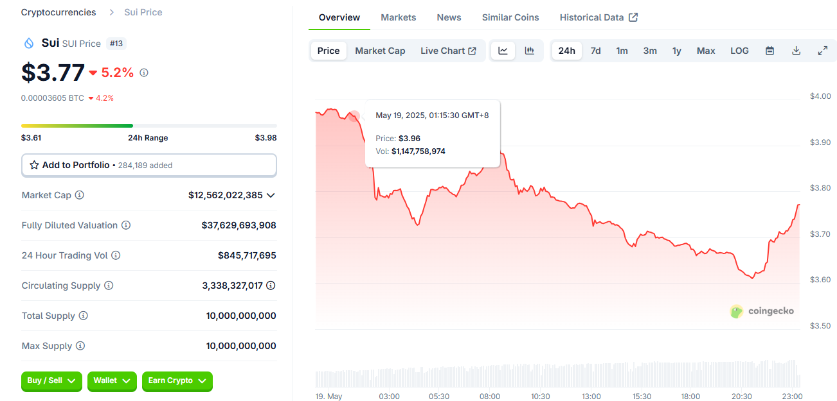Click the Vol: $1,147,758,974 tooltip text

click(411, 151)
